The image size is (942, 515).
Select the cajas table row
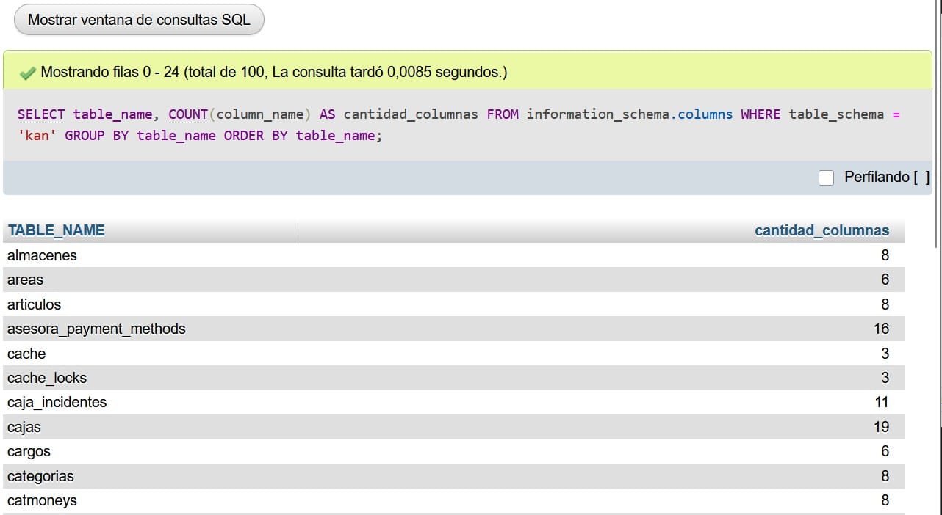tap(23, 427)
